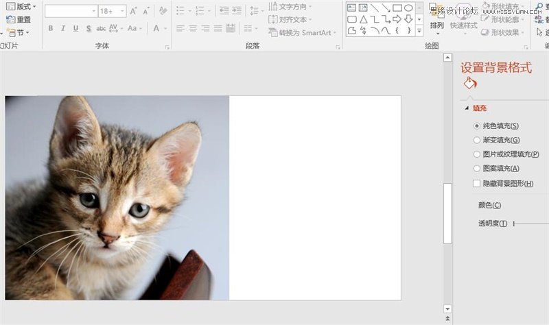Screen dimensions: 549x325
Task: Adjust 透明度 transparency slider
Action: pos(530,224)
